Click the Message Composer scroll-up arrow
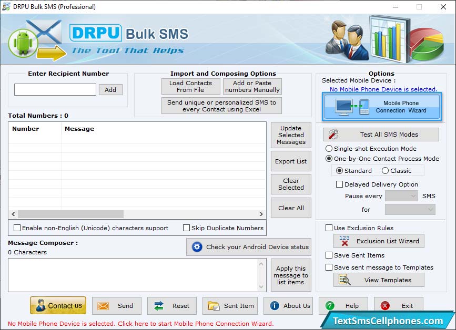The width and height of the screenshot is (456, 330). [261, 264]
